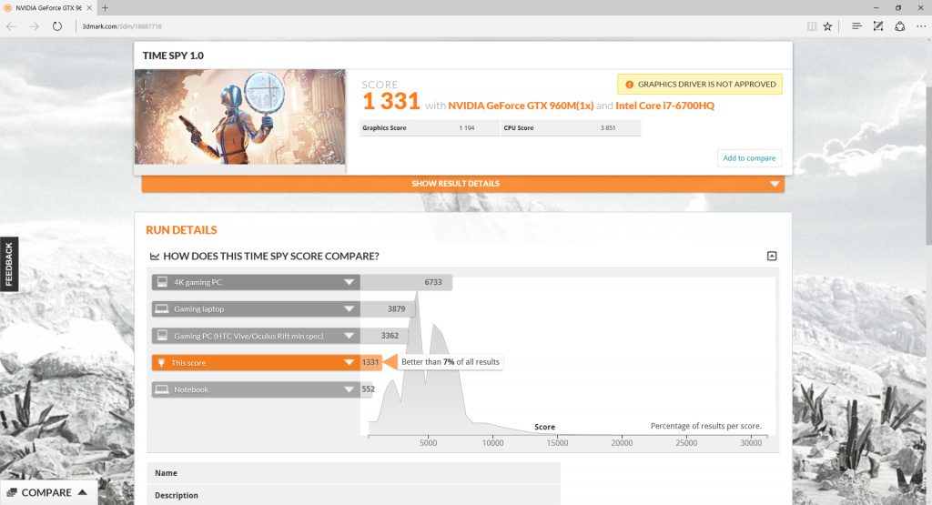
Task: Click Show Result Details orange bar
Action: coord(463,184)
